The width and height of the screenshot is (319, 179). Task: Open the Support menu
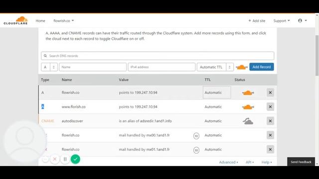[282, 21]
